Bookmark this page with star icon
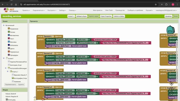The height and width of the screenshot is (101, 180). (x=156, y=4)
